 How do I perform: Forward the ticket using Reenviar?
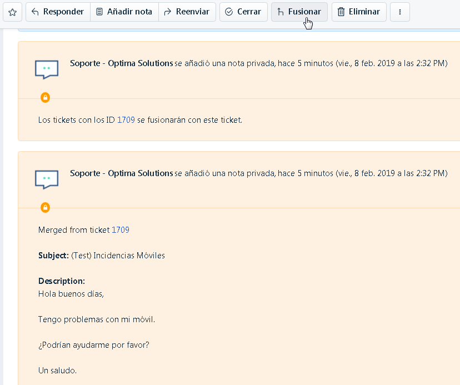(187, 12)
